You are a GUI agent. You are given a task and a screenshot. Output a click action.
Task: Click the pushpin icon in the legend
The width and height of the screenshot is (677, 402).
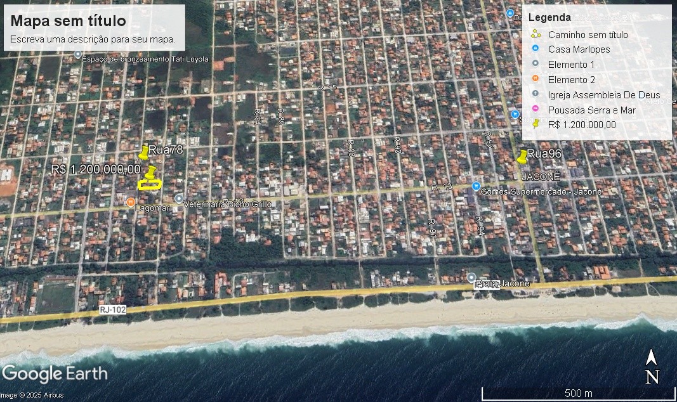click(x=536, y=124)
